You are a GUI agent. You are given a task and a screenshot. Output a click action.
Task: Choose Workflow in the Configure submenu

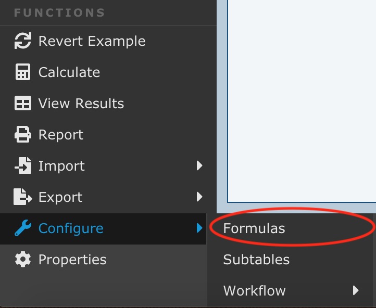click(254, 290)
